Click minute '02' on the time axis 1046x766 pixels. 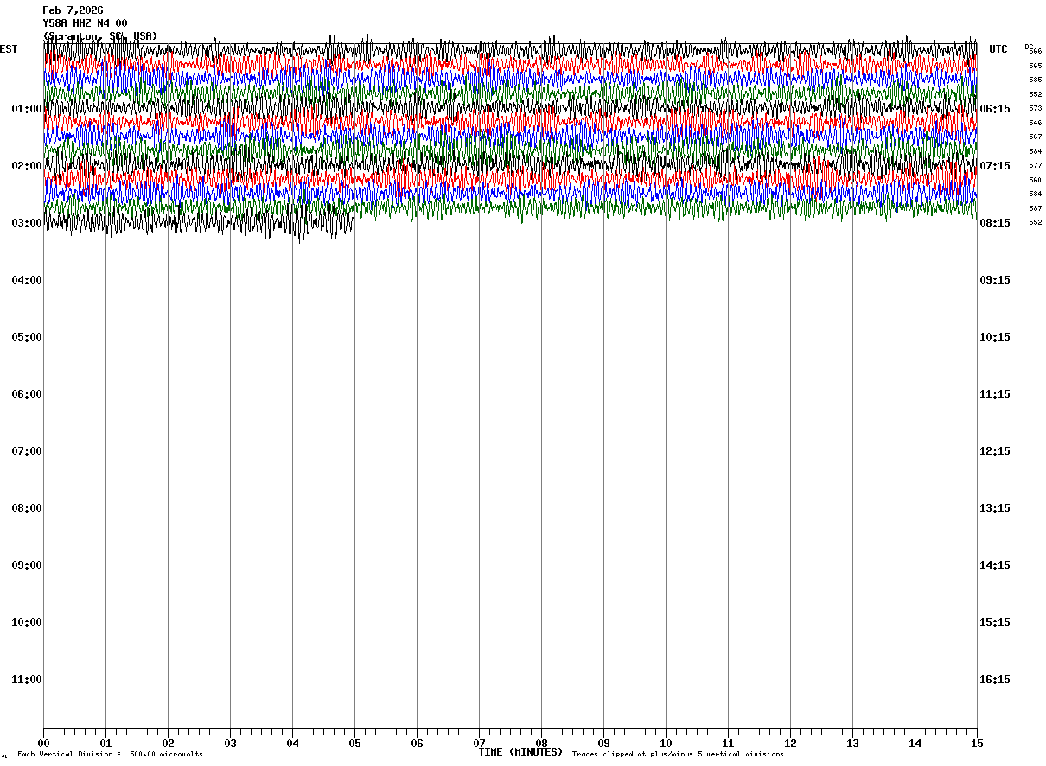click(x=168, y=743)
